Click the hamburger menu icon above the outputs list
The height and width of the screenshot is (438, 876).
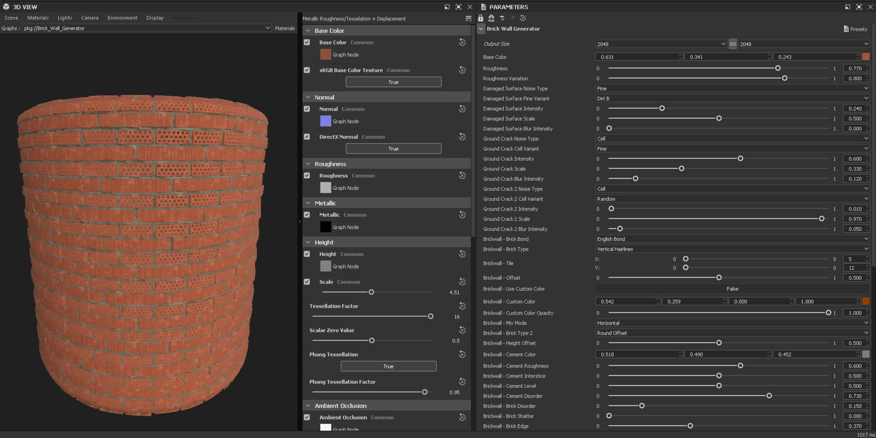[x=468, y=18]
